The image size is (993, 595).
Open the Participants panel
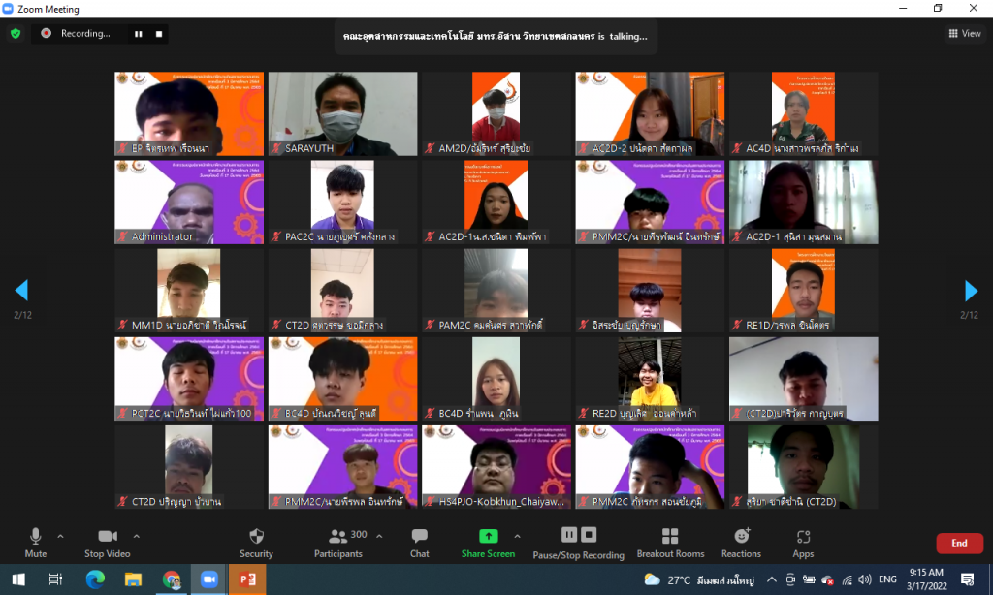(338, 542)
